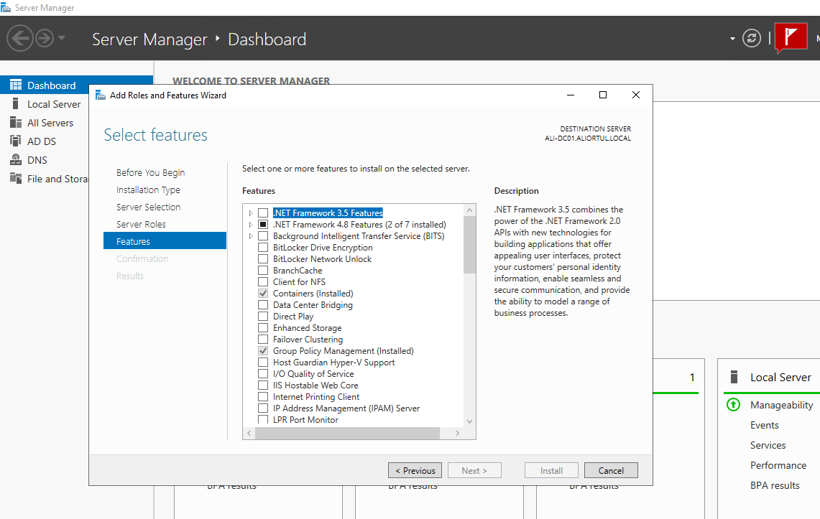Click the Previous button

click(415, 471)
